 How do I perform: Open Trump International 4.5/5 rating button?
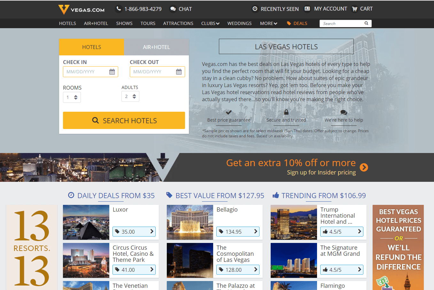point(342,231)
